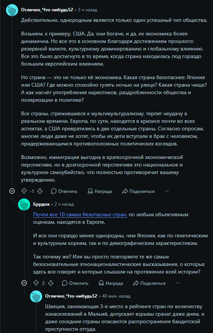213x333 pixels.
Task: Click Ответить under Брpдок's comment
Action: (x=75, y=283)
